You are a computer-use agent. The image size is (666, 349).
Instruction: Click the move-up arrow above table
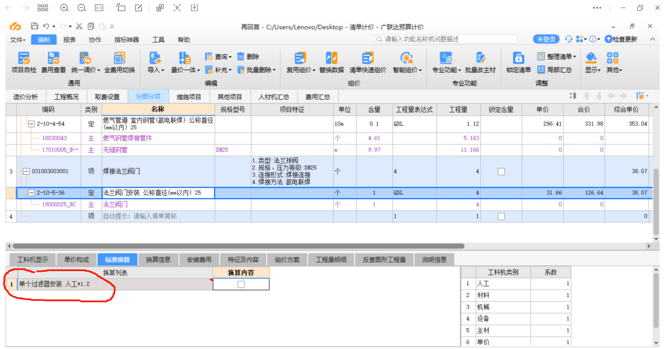(587, 96)
